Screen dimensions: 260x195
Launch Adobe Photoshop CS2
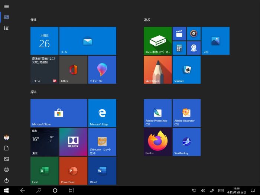pos(158,113)
